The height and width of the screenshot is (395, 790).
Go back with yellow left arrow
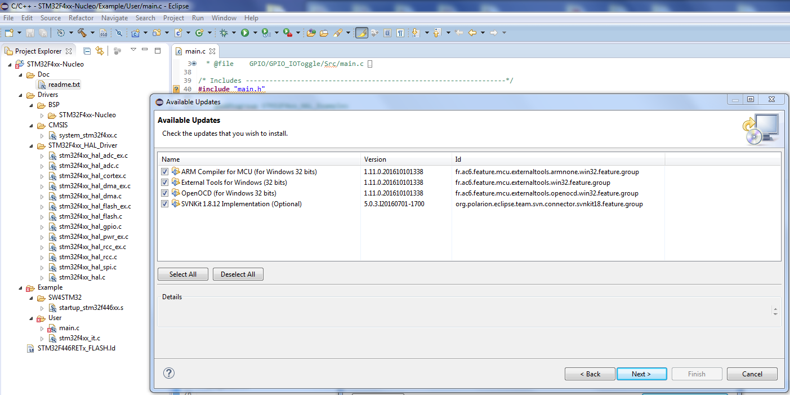pos(472,33)
